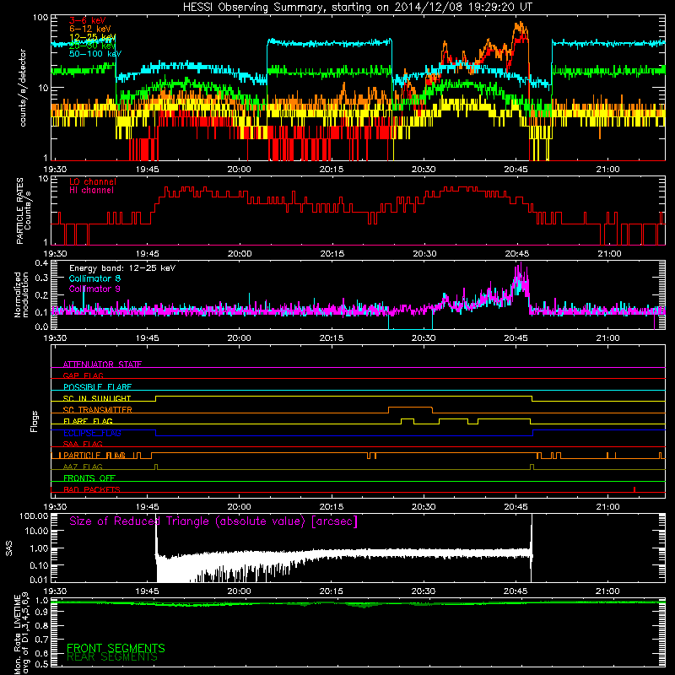The height and width of the screenshot is (675, 675).
Task: Select the FLARE_FLAG label
Action: 88,421
